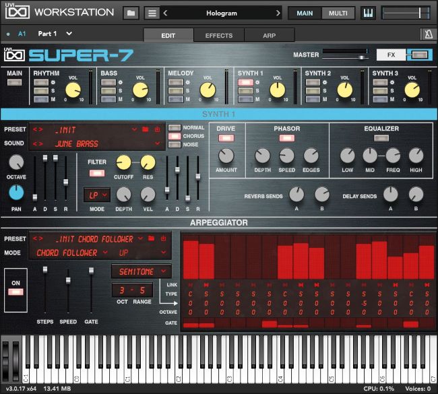Screen dimensions: 438x394
Task: Click the UVI Super-7 logo
Action: tap(69, 55)
